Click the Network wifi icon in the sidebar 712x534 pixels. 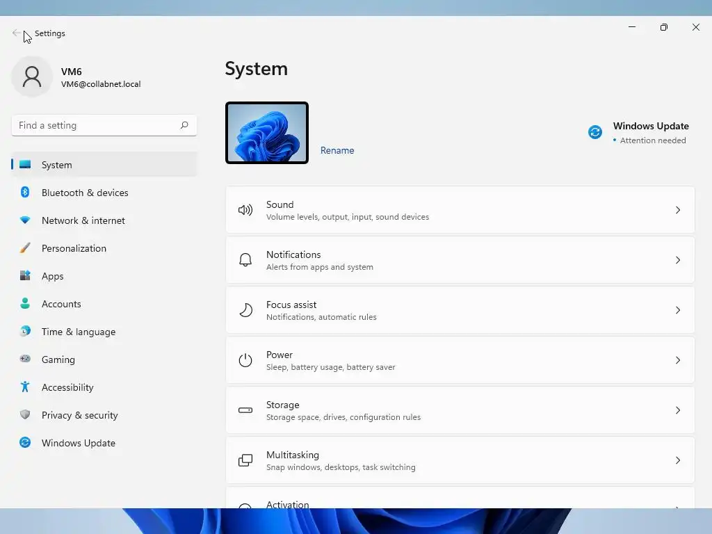click(x=25, y=220)
